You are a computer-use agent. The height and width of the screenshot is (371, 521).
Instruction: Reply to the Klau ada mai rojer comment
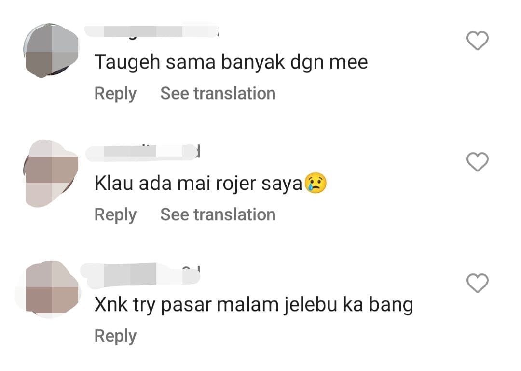point(115,215)
